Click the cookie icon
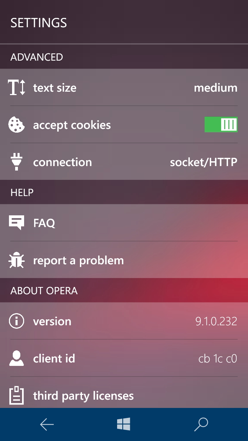The image size is (248, 441). coord(17,125)
